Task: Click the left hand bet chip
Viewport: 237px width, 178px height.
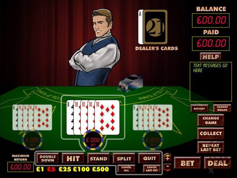Action: [x=32, y=140]
